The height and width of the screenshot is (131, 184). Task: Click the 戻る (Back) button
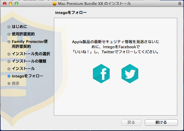pyautogui.click(x=131, y=122)
